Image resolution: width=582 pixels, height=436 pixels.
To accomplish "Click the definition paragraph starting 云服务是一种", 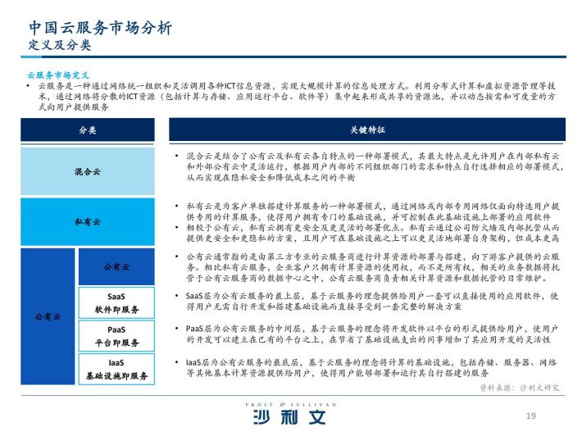I will coord(297,97).
